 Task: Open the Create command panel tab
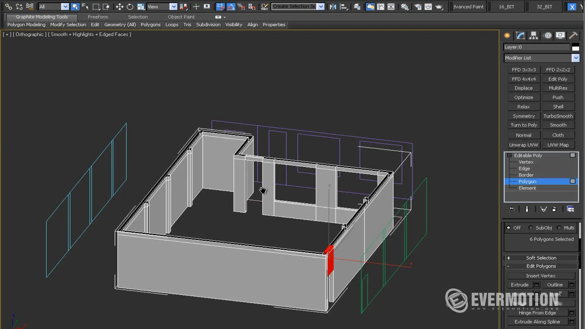[x=507, y=36]
